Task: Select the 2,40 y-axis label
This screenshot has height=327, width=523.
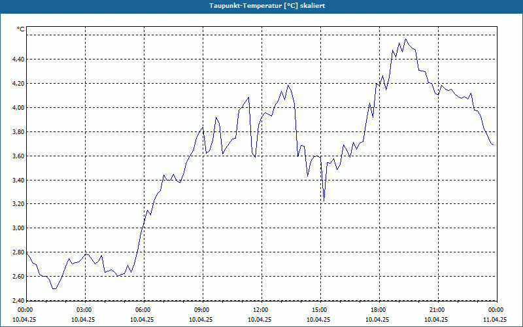Action: point(18,300)
